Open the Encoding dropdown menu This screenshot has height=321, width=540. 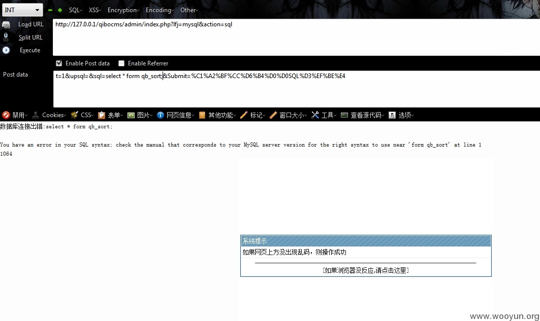coord(160,10)
